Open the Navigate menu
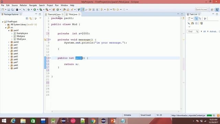220x124 pixels. pos(33,6)
